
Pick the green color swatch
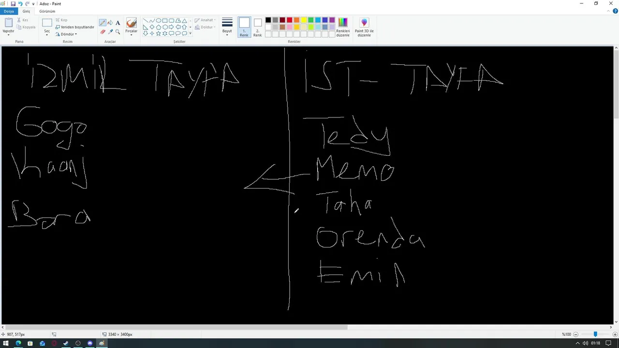(310, 20)
